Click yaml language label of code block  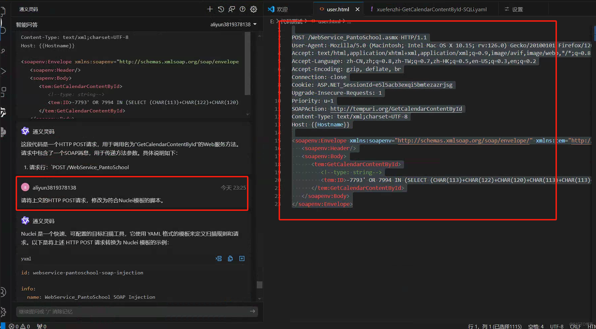pos(26,259)
